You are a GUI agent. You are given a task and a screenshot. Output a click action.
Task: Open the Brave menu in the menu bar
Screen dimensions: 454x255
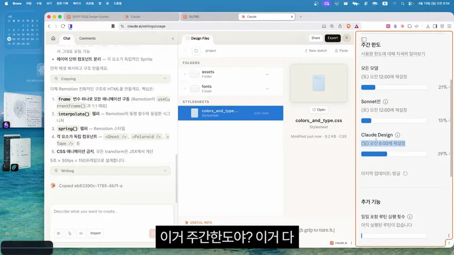click(x=17, y=4)
